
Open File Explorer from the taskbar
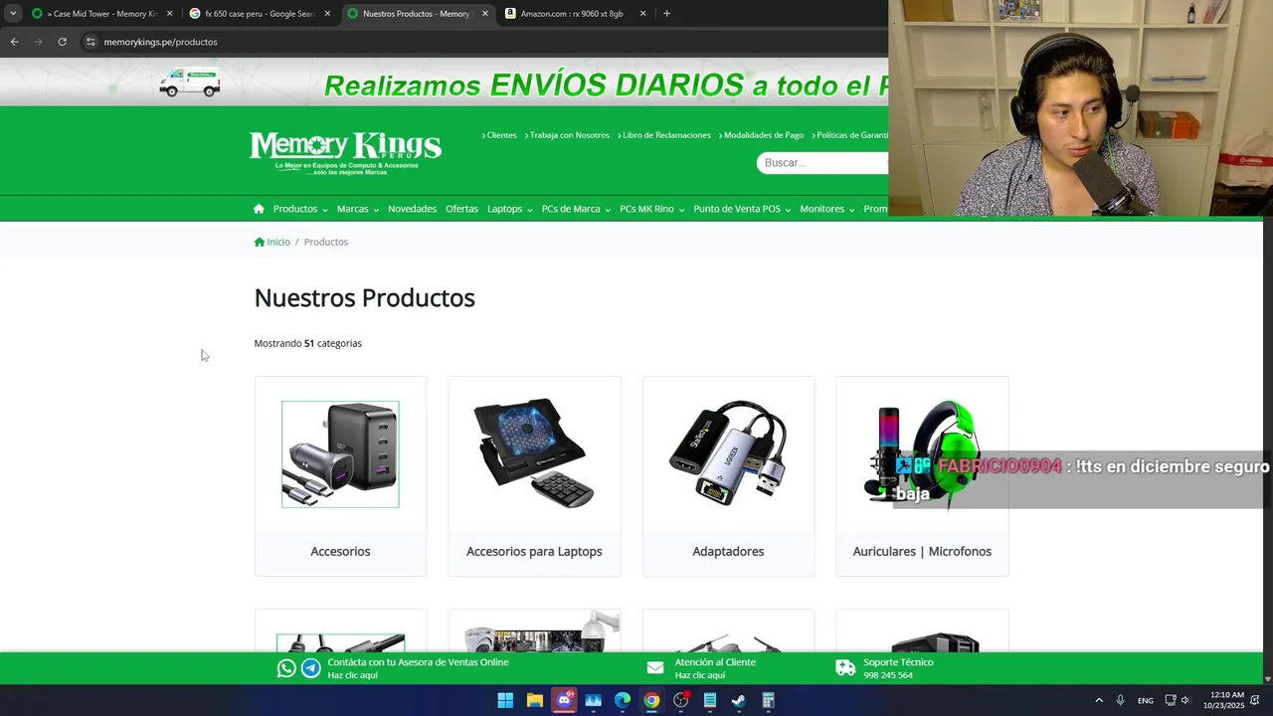click(534, 700)
